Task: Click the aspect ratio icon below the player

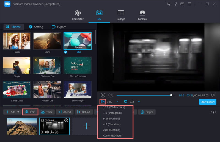Action: click(x=103, y=102)
